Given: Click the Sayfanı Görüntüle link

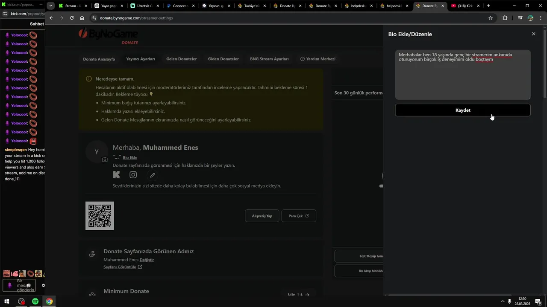Looking at the screenshot, I should [x=123, y=267].
